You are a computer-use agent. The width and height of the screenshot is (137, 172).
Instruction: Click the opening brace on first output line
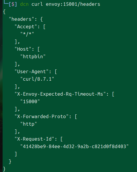(x=4, y=12)
